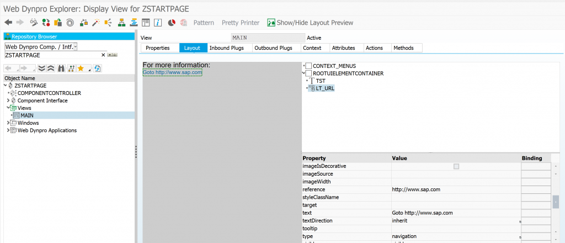Viewport: 565px width, 243px height.
Task: Clear the ZSTARTPAGE field with the X icon
Action: coord(103,55)
